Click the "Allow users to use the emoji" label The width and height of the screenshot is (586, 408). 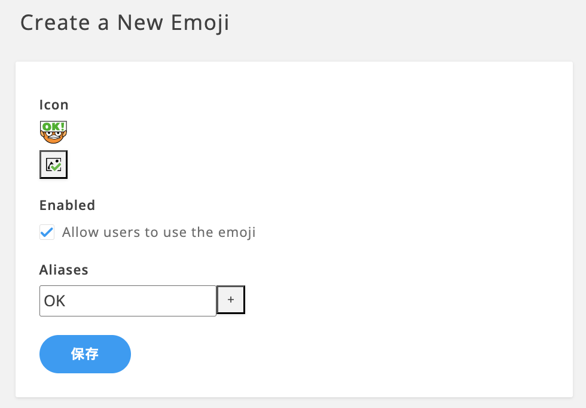pyautogui.click(x=158, y=232)
